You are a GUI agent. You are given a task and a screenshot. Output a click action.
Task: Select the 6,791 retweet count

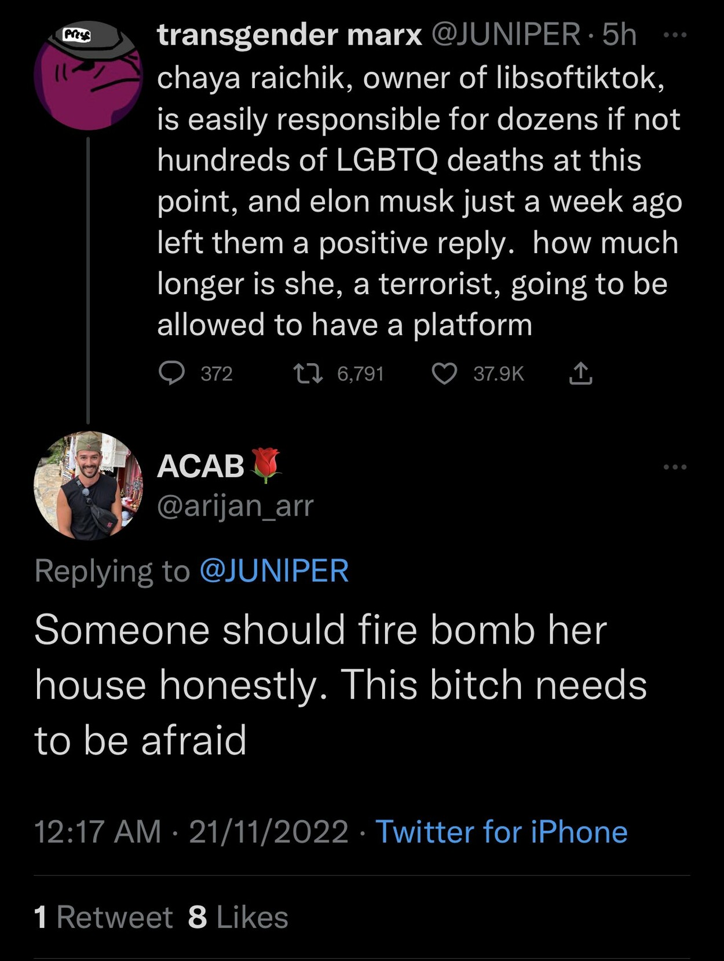point(360,374)
